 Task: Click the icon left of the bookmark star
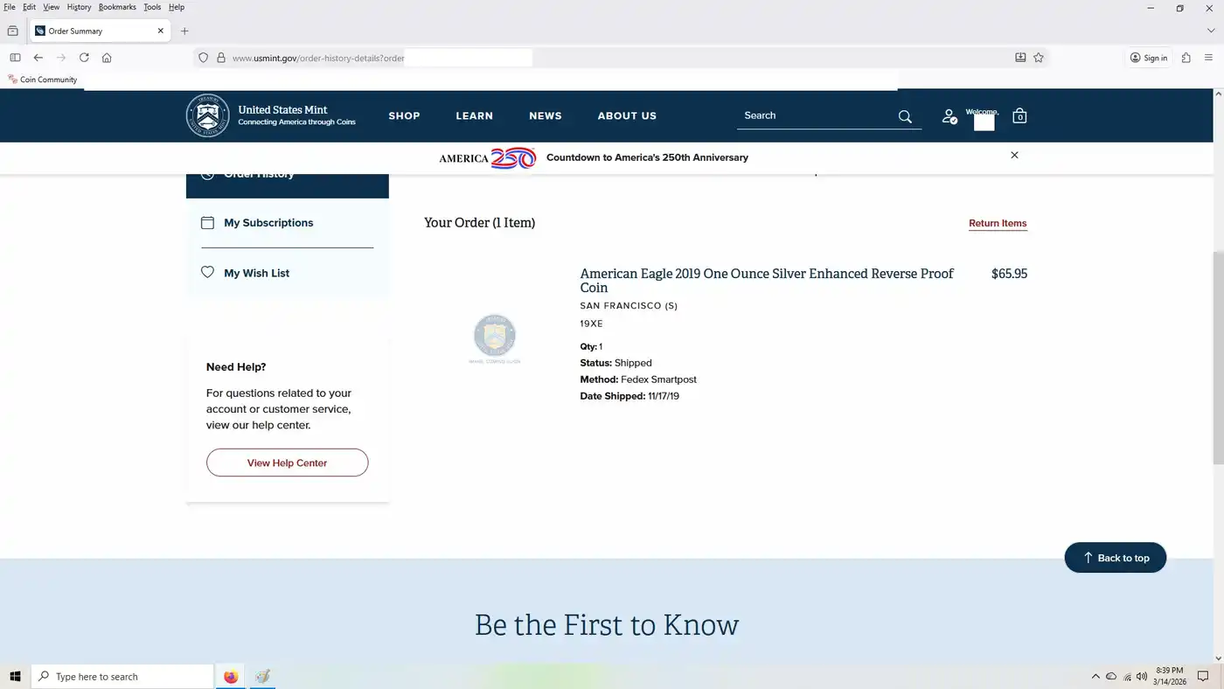tap(1020, 58)
